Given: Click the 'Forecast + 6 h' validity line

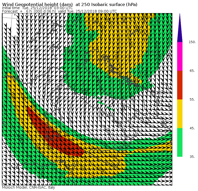Looking at the screenshot, I should click(59, 11).
